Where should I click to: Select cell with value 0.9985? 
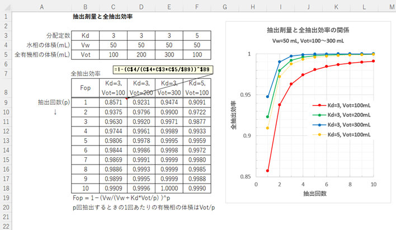tap(197, 170)
